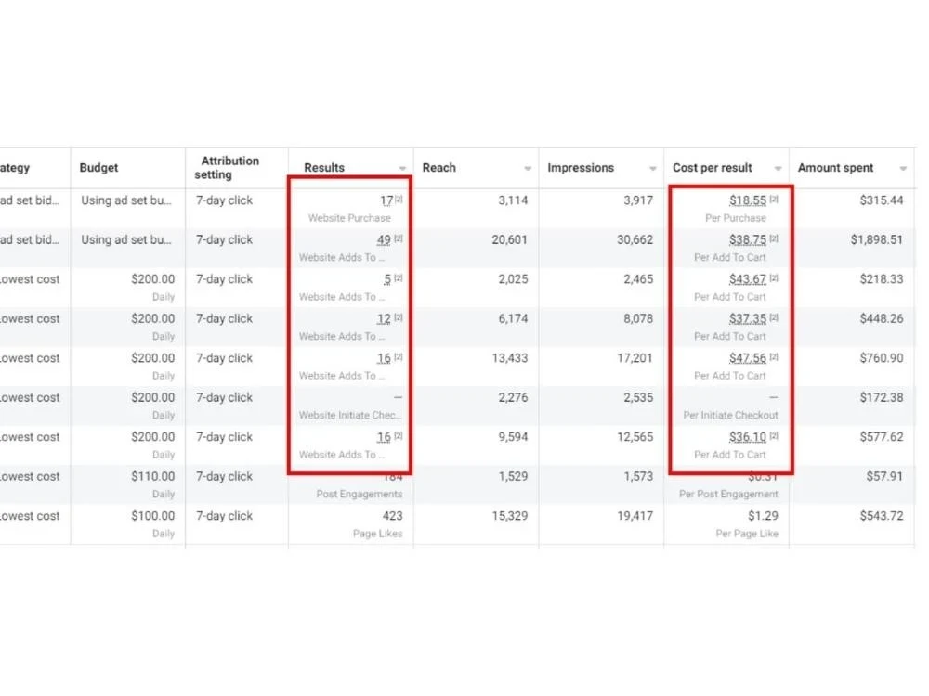Image resolution: width=929 pixels, height=696 pixels.
Task: Click the Reach column header label
Action: (439, 167)
